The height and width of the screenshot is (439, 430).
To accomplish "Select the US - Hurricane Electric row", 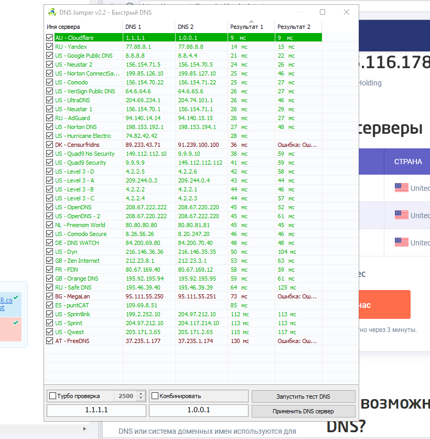I will 183,136.
